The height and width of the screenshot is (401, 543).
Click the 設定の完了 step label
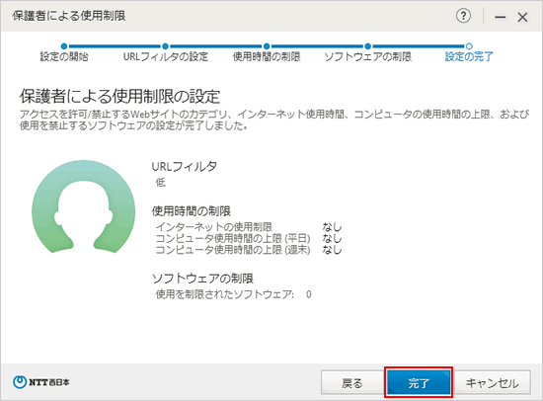pos(469,56)
